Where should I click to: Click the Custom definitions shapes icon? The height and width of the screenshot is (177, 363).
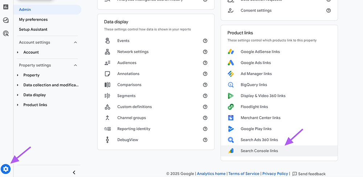107,107
